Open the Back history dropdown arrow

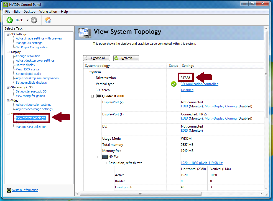point(27,20)
